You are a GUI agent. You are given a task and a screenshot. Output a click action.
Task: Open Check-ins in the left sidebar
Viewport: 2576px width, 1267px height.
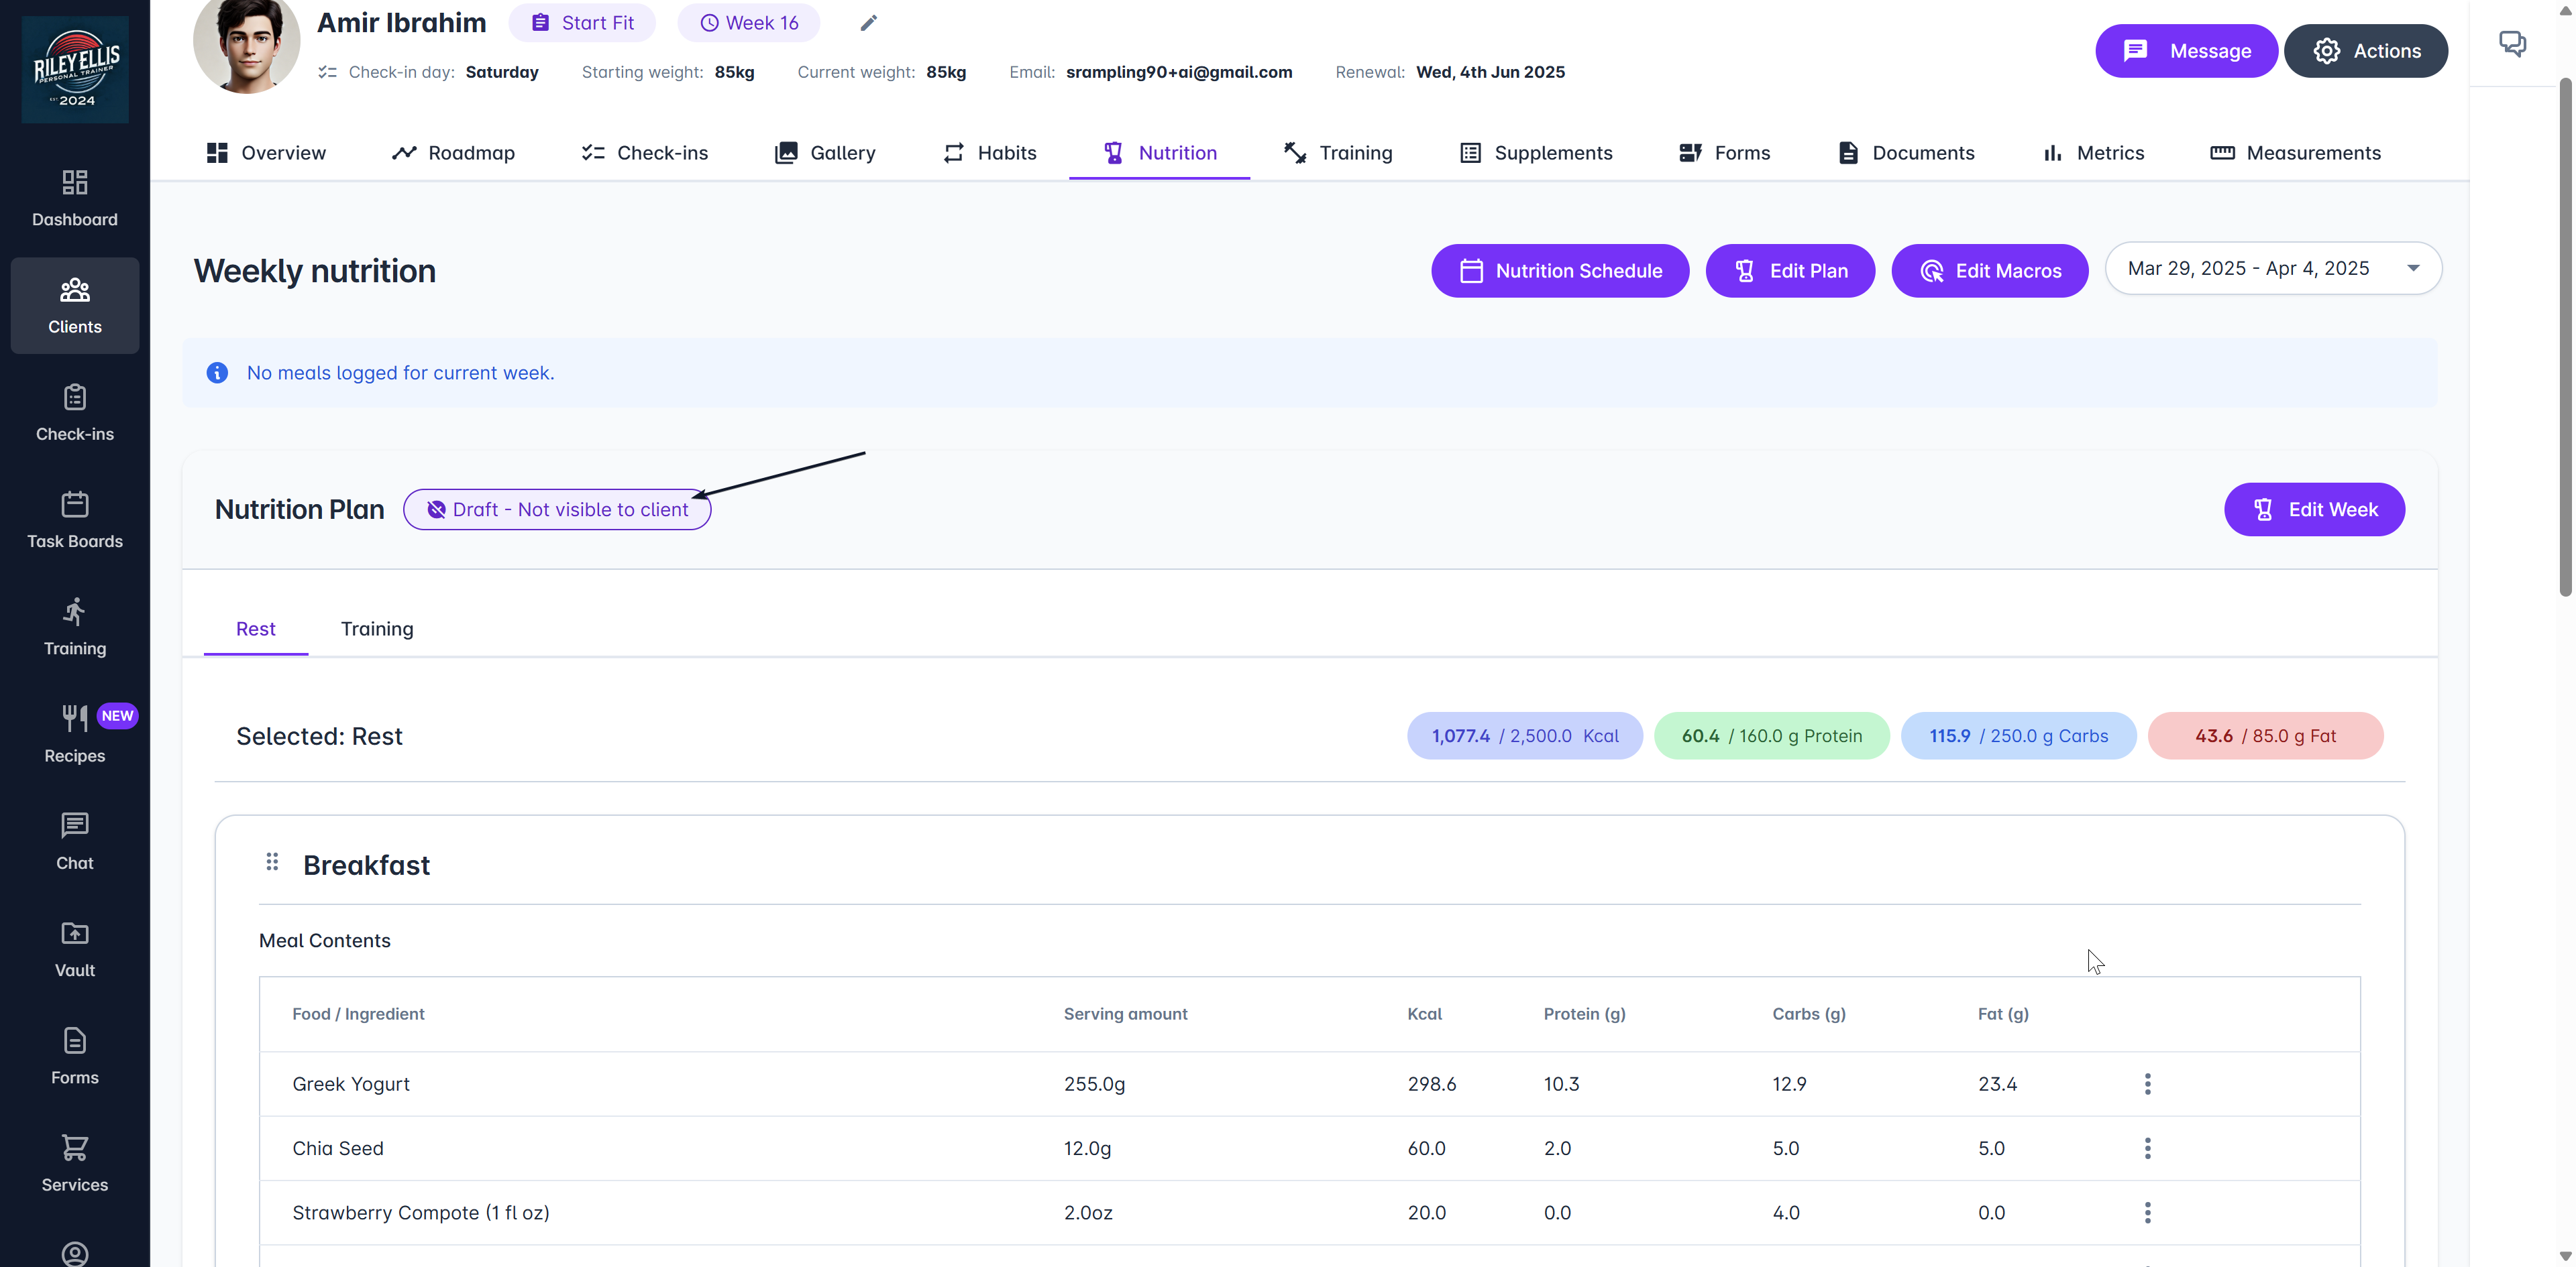[x=74, y=413]
